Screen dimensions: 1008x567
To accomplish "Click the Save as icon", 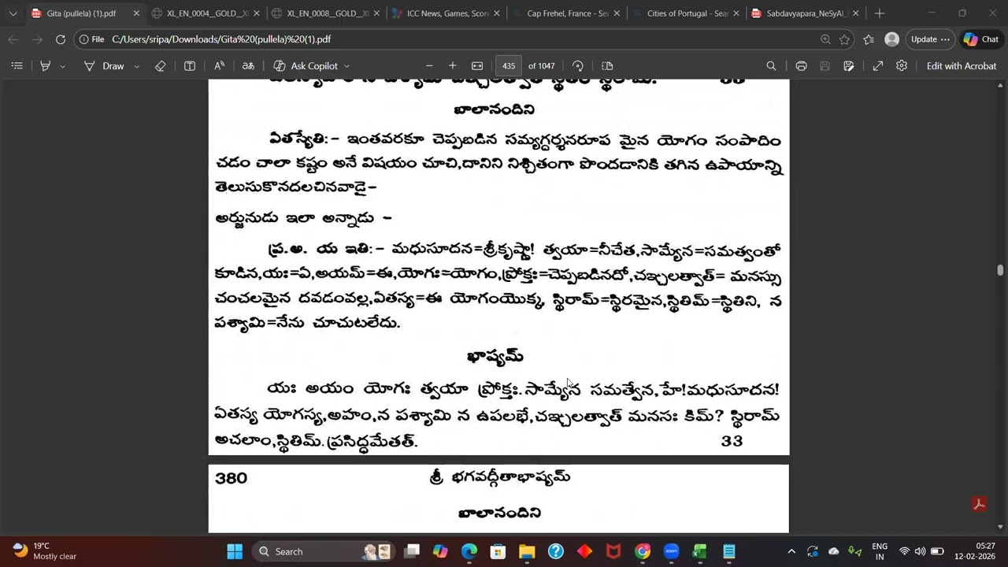I will (849, 66).
